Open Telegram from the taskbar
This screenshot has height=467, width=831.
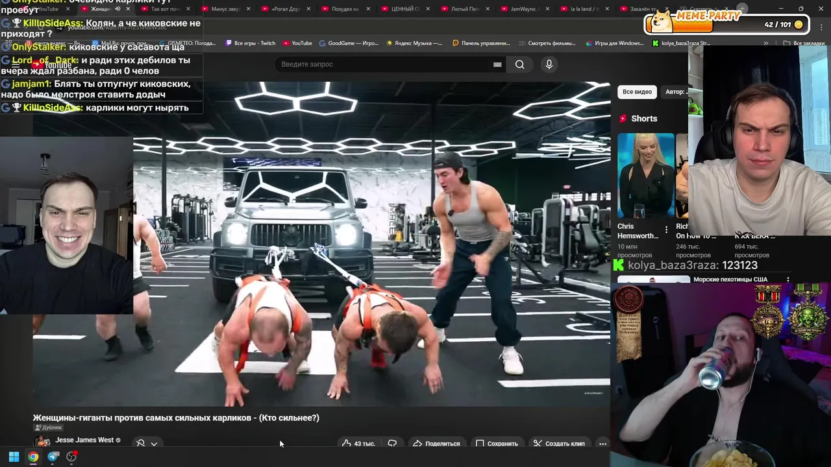(x=53, y=457)
